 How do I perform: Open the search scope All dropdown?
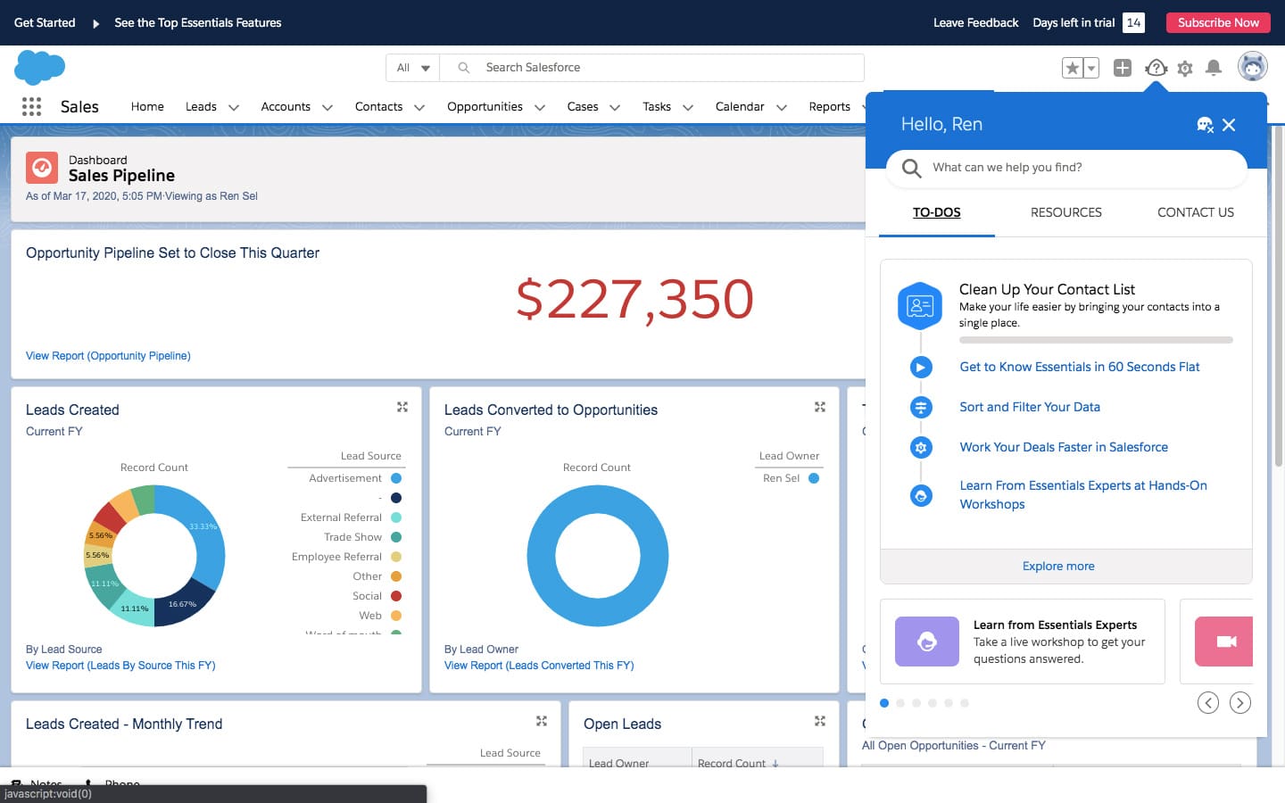(412, 67)
